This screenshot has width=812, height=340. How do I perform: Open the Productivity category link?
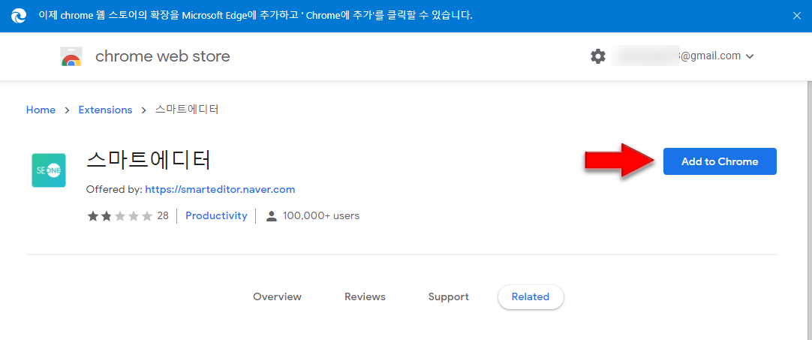[216, 215]
